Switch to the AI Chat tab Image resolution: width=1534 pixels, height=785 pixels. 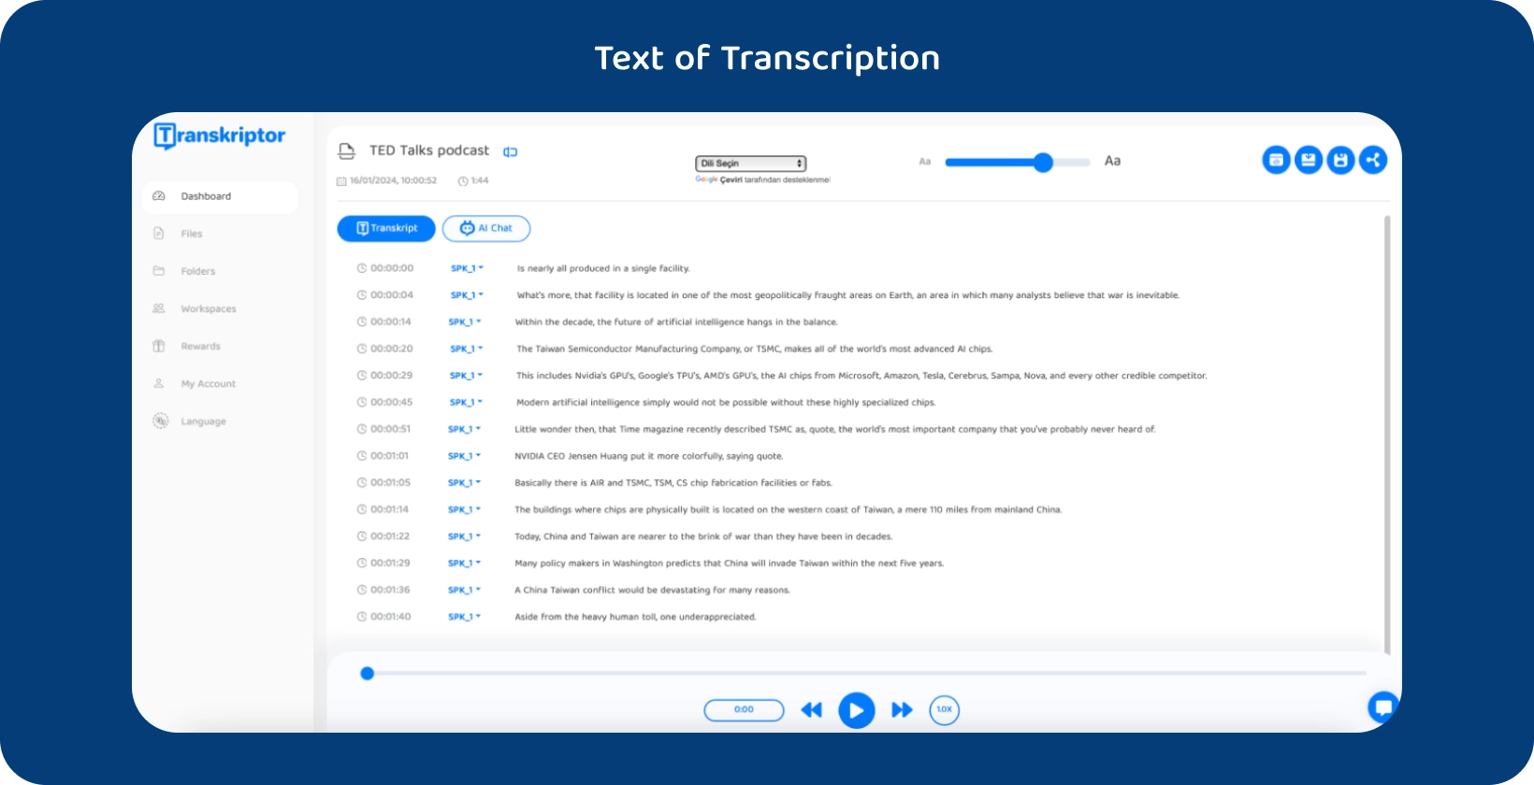[x=486, y=228]
